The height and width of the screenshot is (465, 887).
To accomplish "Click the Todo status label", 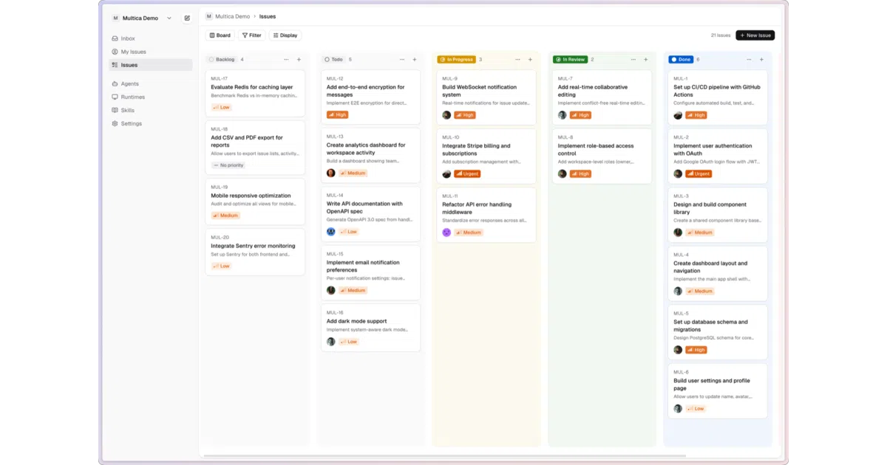I will coord(334,59).
